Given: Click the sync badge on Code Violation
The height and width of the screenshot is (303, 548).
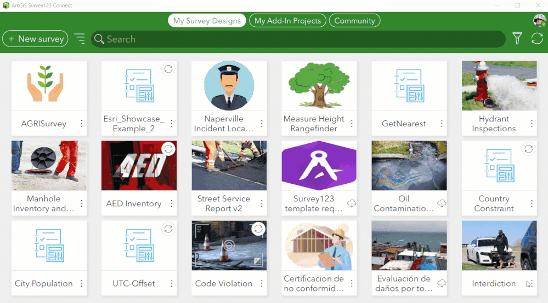Looking at the screenshot, I should tap(258, 229).
